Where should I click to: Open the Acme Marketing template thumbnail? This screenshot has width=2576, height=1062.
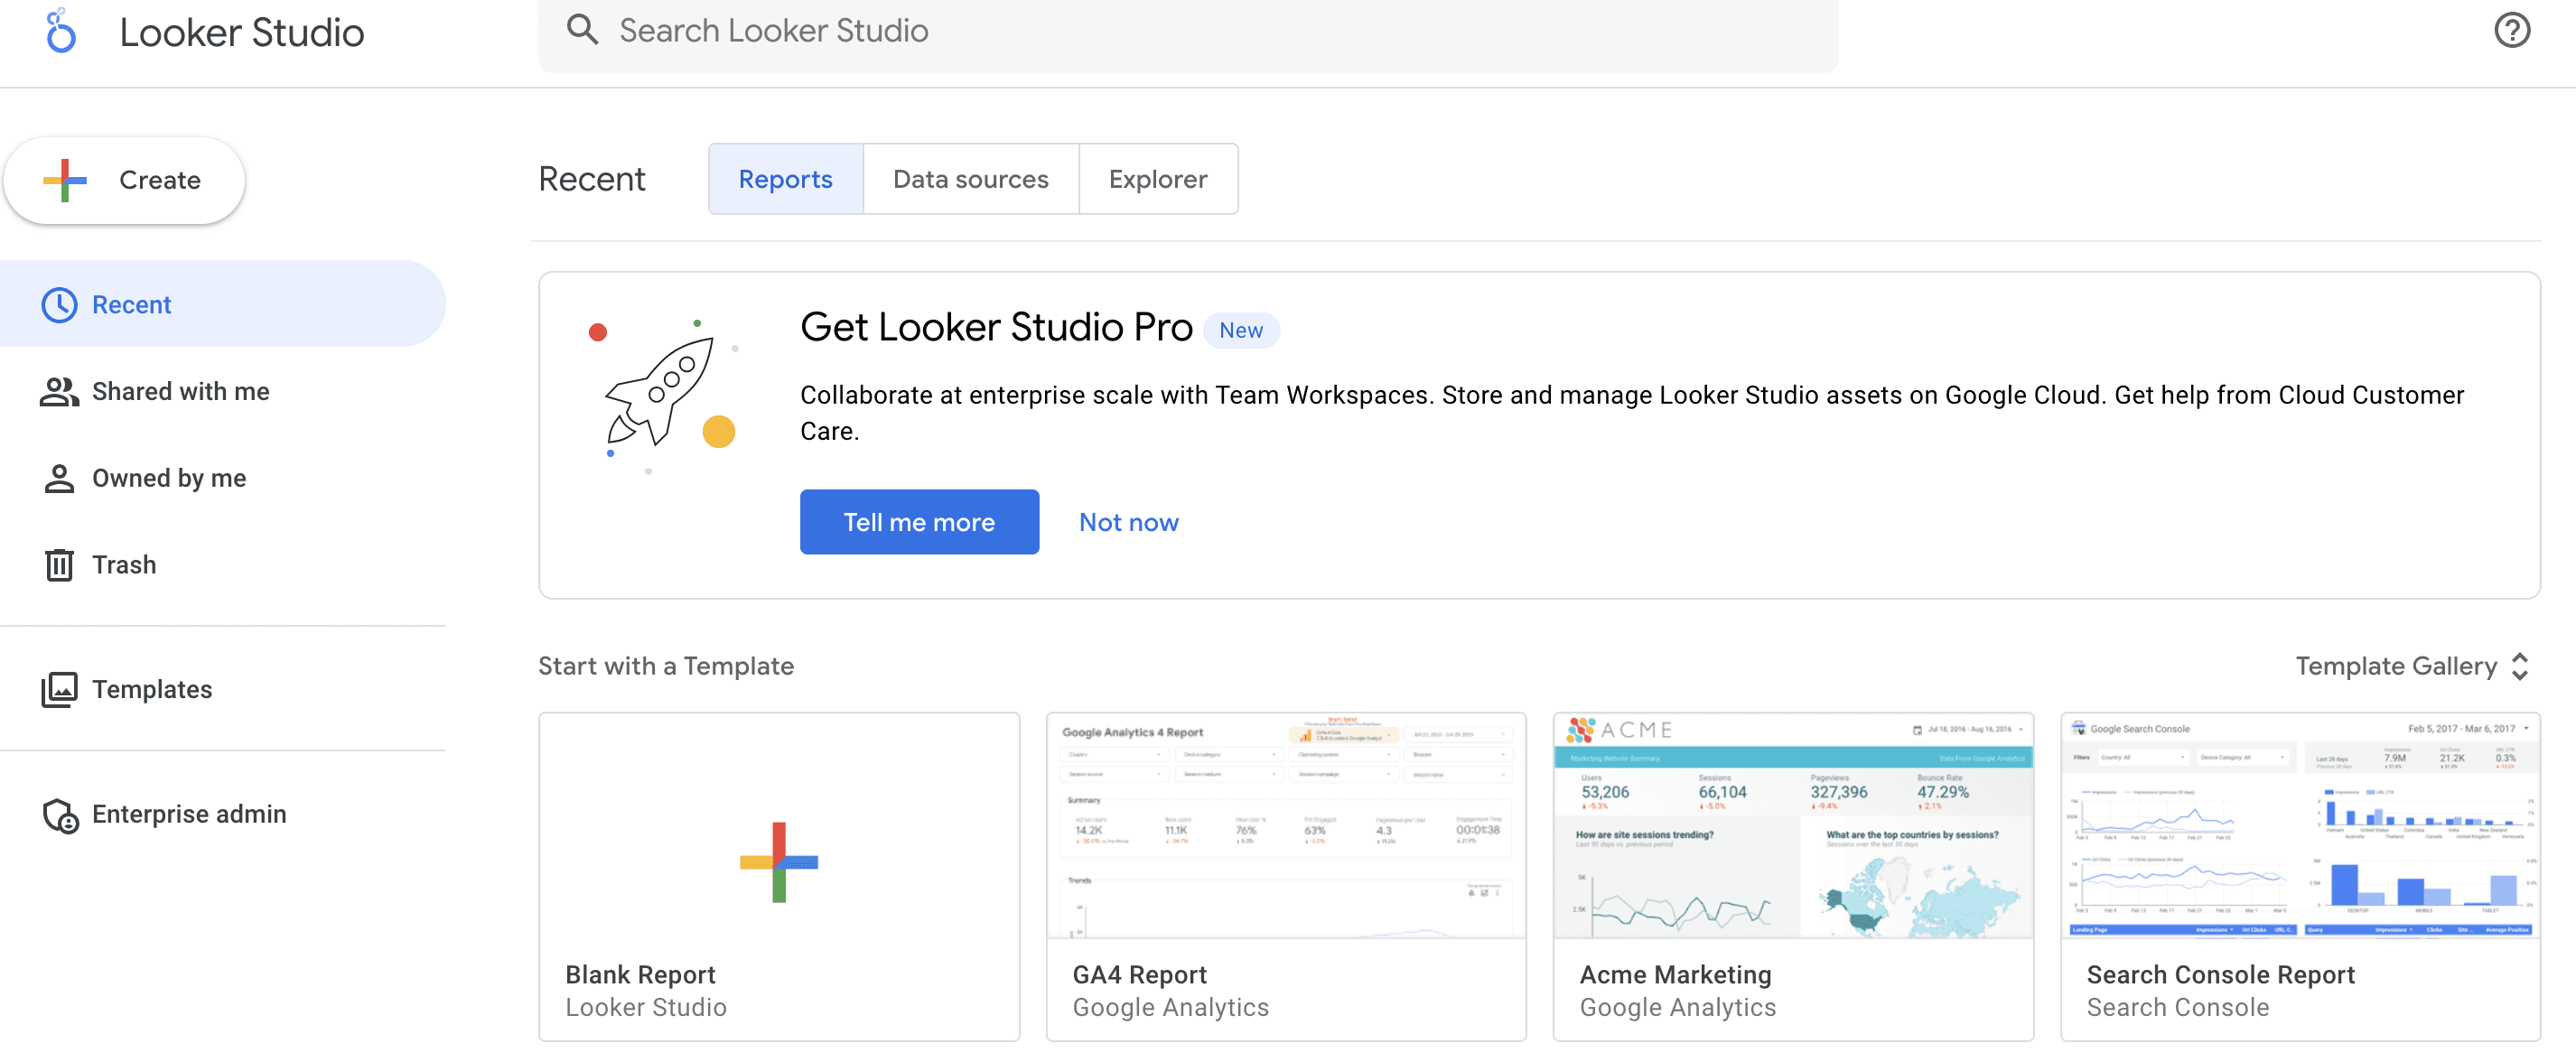tap(1793, 826)
